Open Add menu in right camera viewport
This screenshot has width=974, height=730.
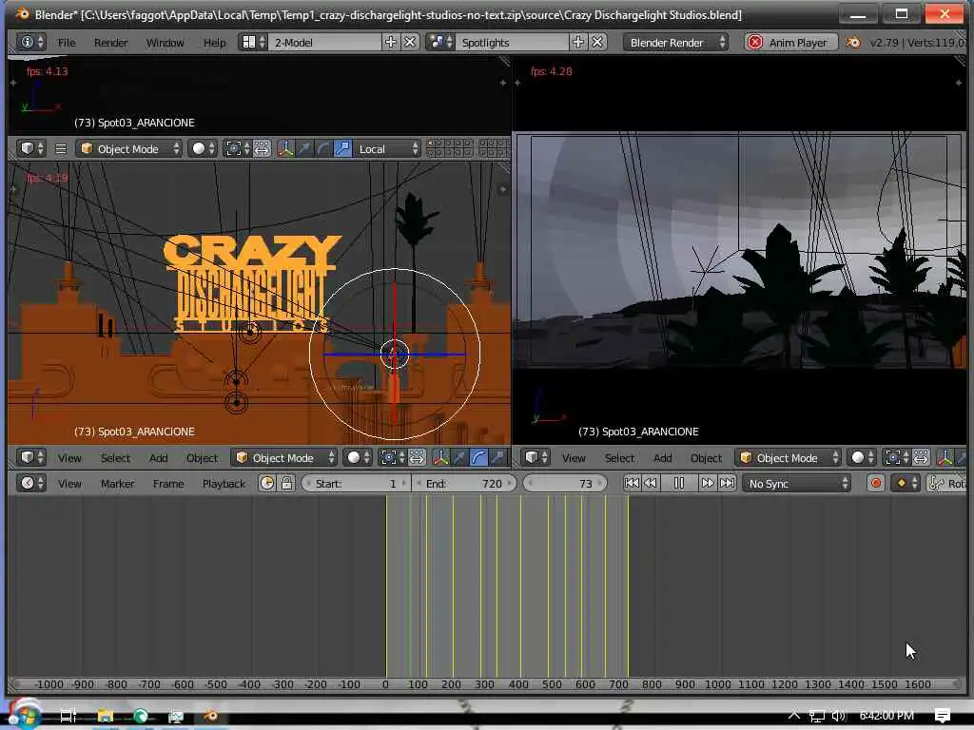coord(662,458)
